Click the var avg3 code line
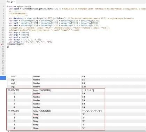Screen dimensions: 146x132 19,37
